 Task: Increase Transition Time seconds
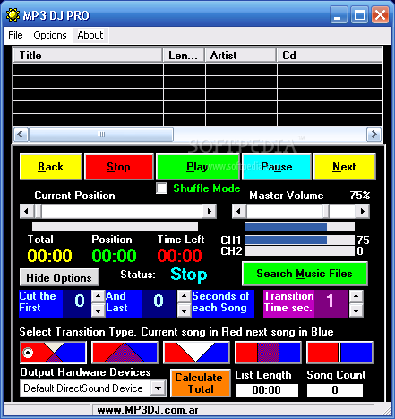point(356,297)
